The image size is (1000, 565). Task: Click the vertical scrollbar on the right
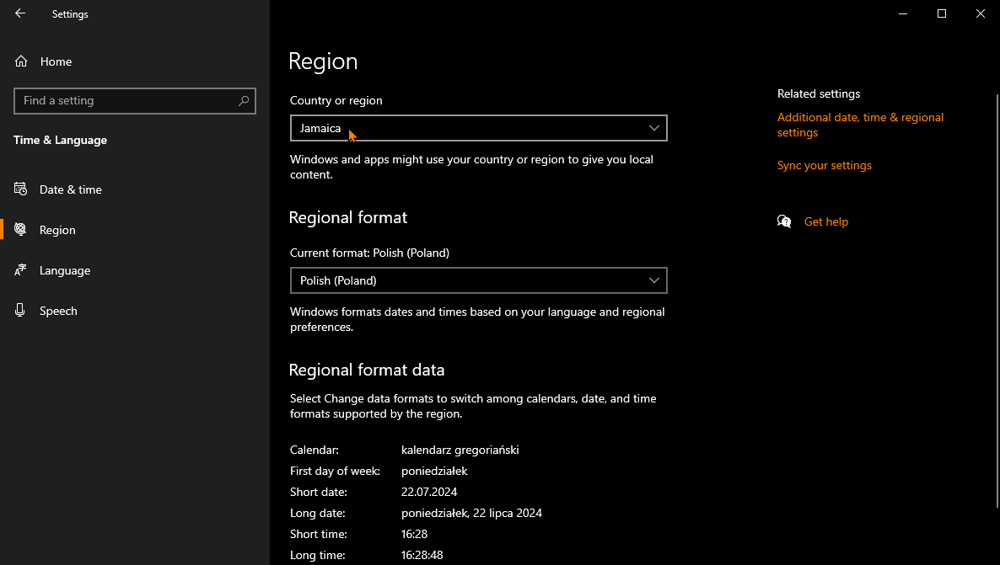(x=996, y=295)
